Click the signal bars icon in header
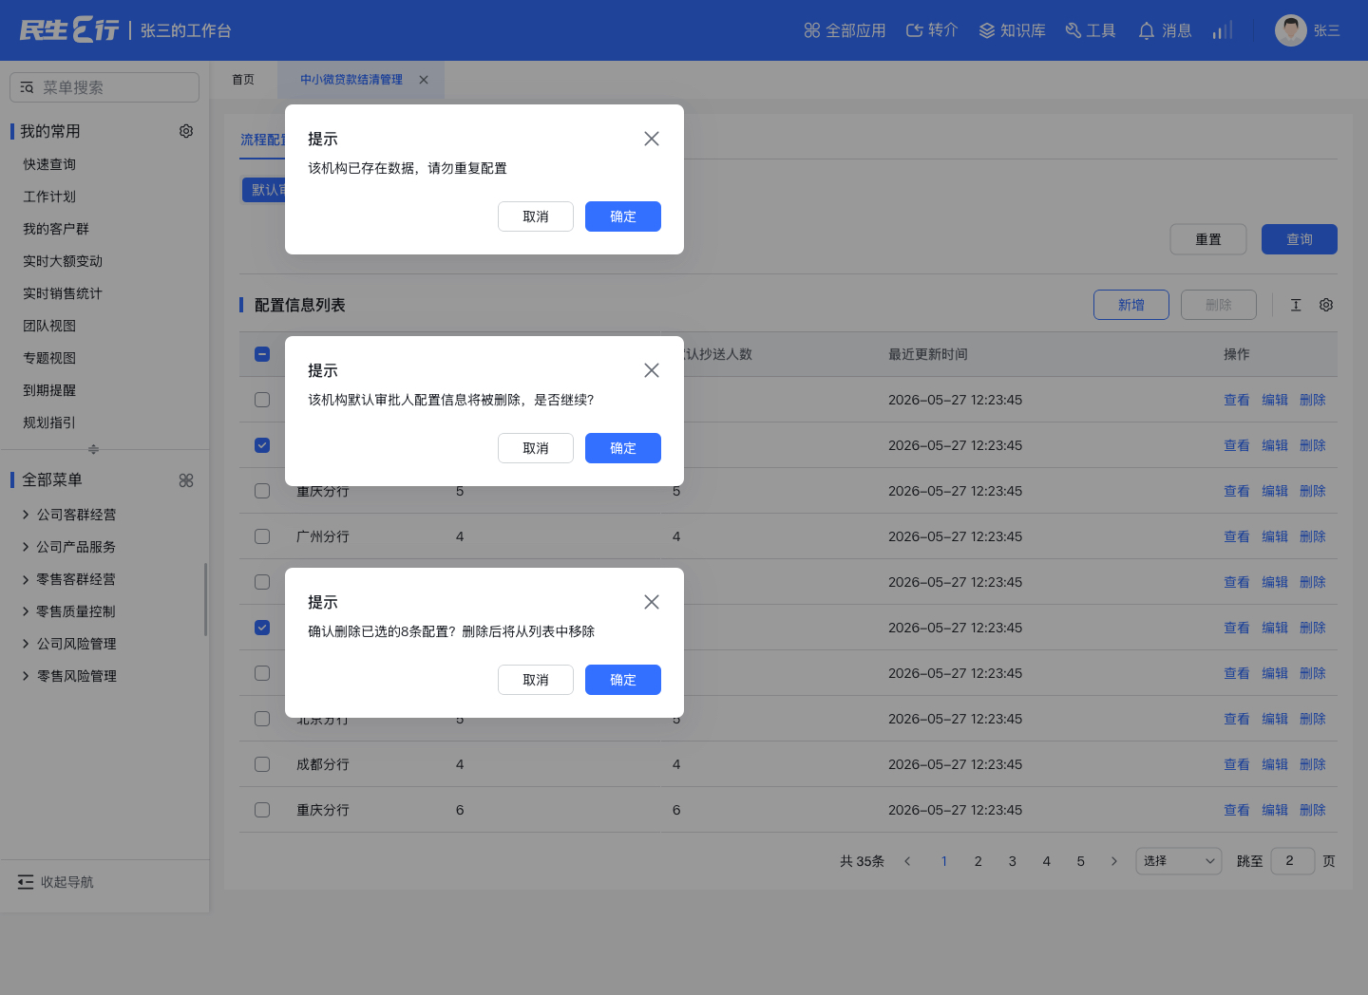The width and height of the screenshot is (1368, 995). pos(1223,30)
